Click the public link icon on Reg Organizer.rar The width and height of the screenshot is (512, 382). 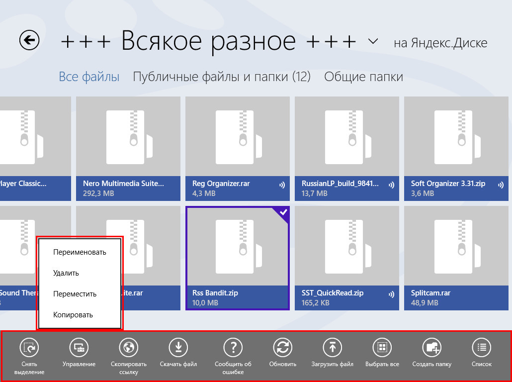click(x=282, y=186)
